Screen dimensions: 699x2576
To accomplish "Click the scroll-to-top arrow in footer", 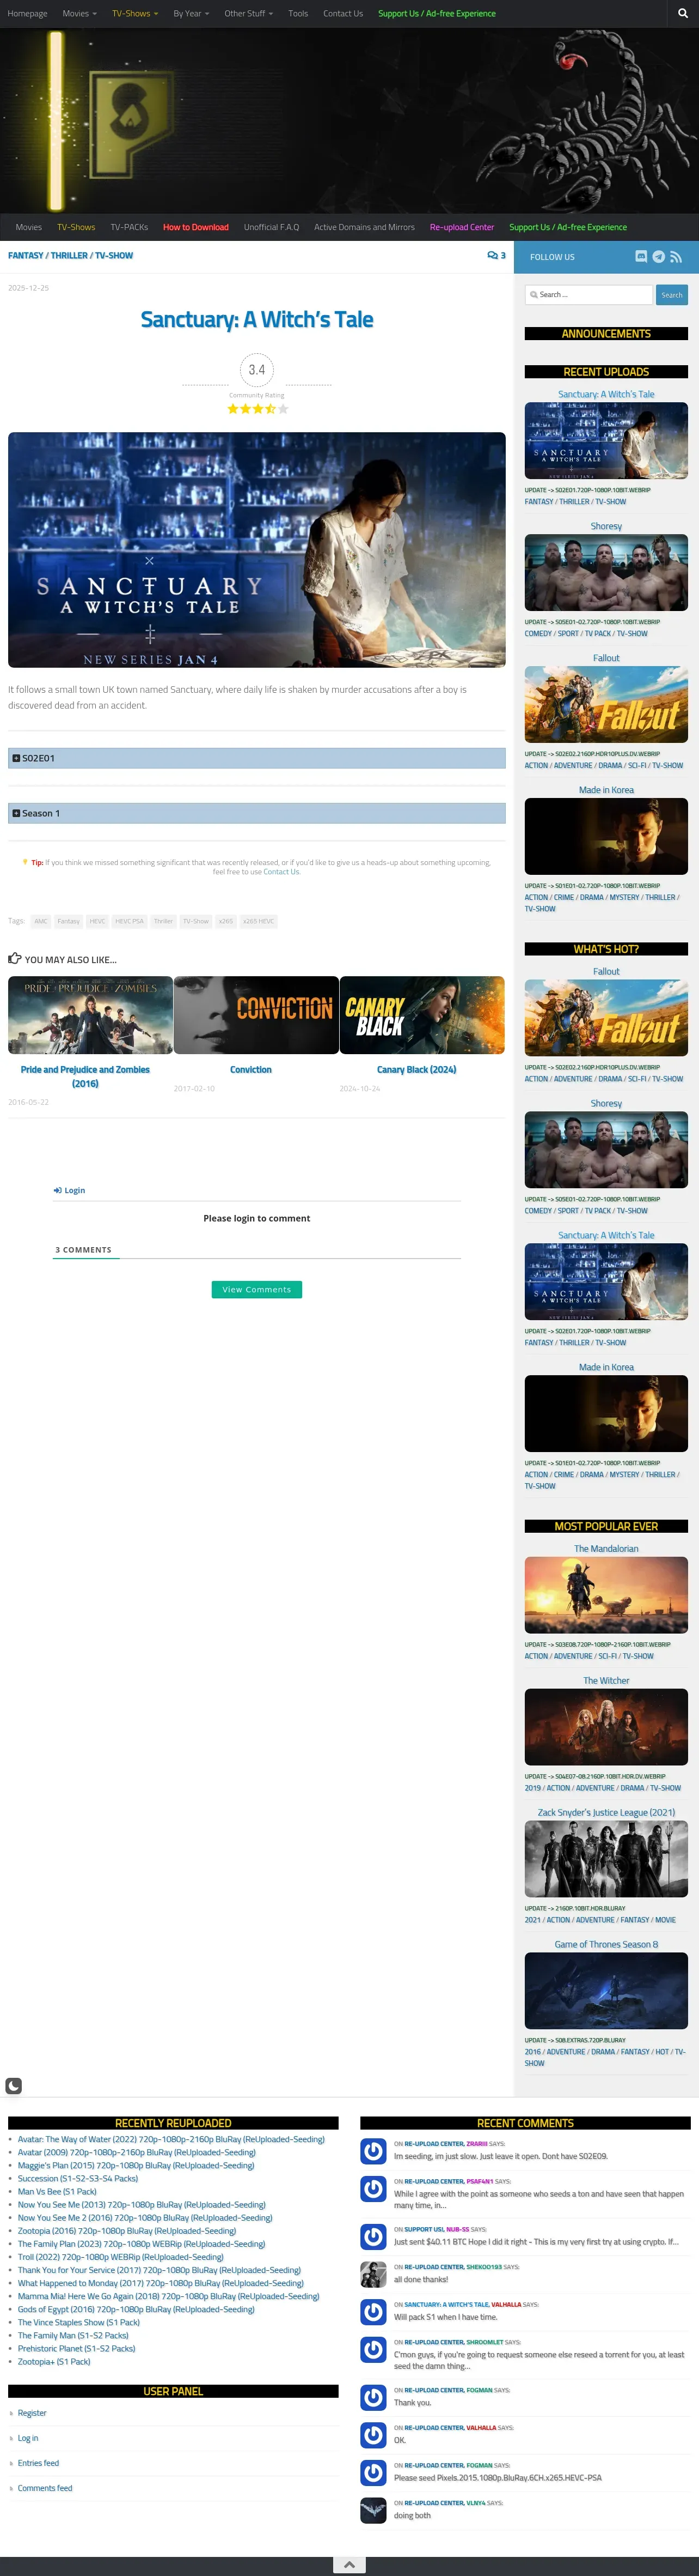I will 349,2565.
